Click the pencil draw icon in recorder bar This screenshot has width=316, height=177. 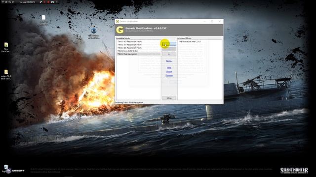(x=40, y=2)
